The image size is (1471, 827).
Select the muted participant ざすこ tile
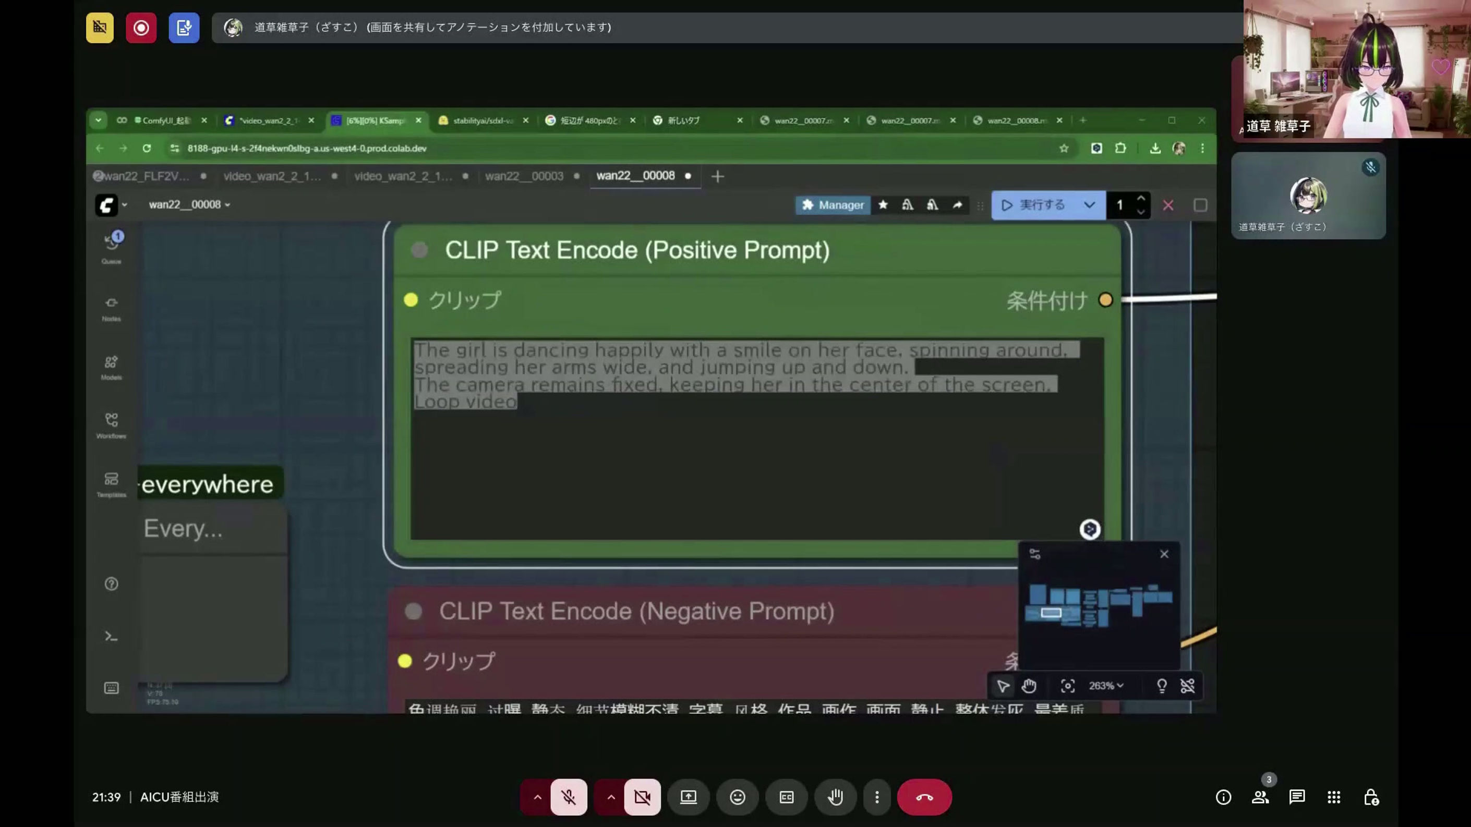click(1308, 196)
